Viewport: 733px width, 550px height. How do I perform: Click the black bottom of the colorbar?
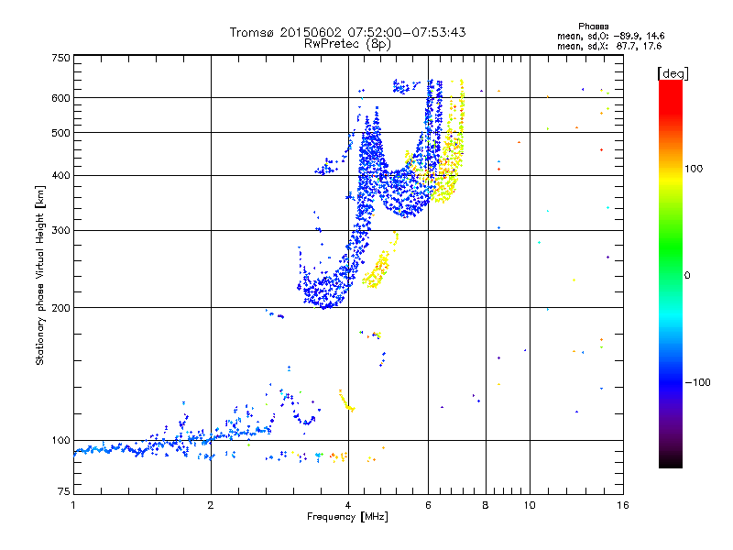coord(671,461)
